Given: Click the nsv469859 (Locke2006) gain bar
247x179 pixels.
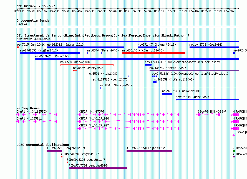Looking at the screenshot, I should tap(128, 41).
